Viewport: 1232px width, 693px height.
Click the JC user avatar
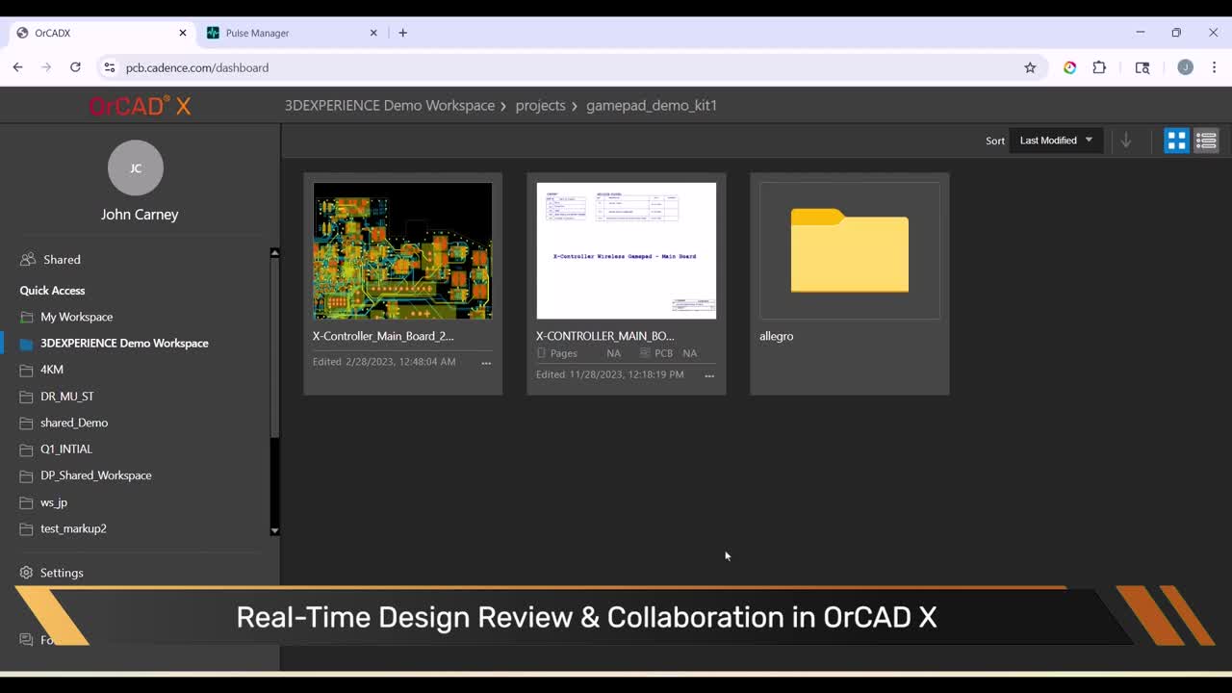point(136,167)
